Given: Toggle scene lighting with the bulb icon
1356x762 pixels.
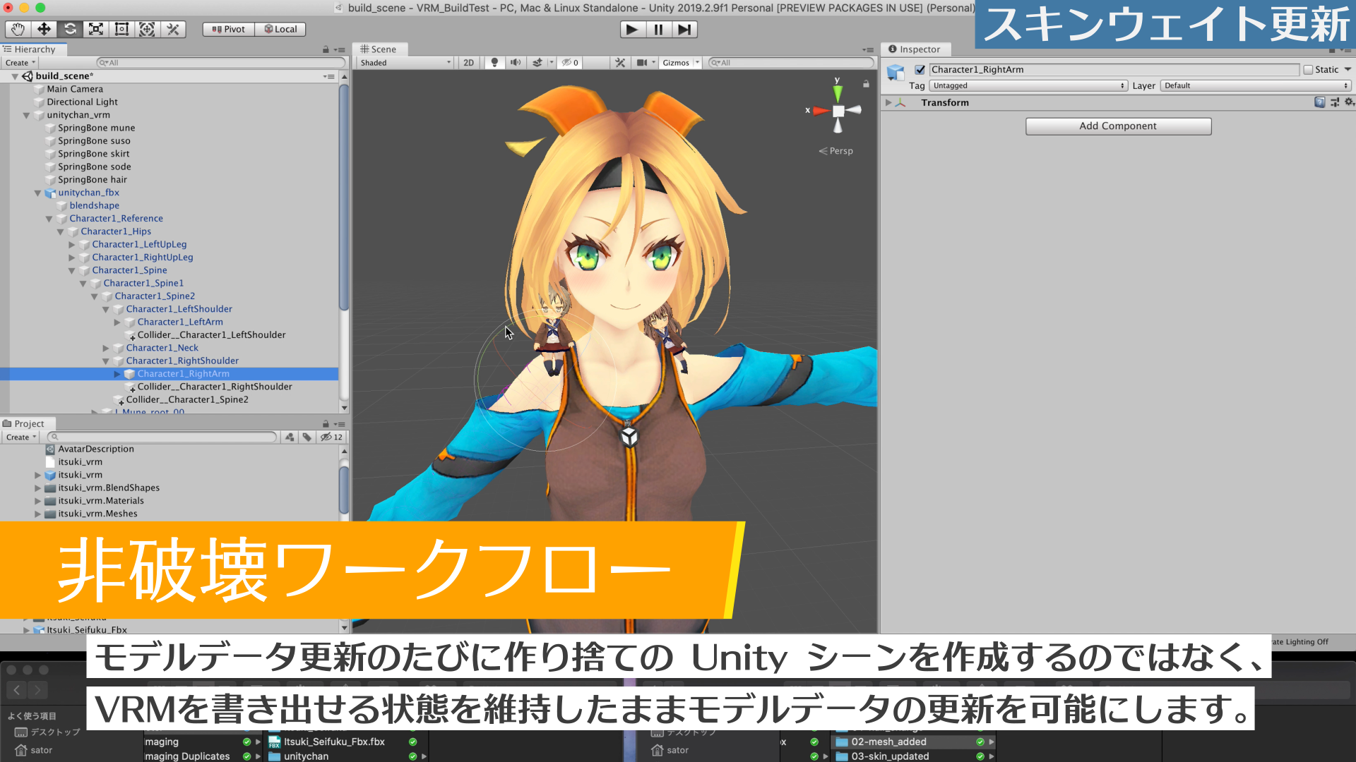Looking at the screenshot, I should click(x=494, y=63).
